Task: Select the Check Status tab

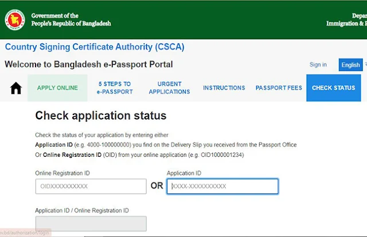Action: (334, 88)
